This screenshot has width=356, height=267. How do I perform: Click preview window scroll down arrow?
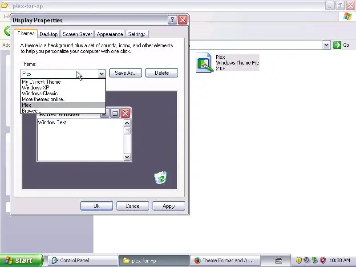coord(127,157)
